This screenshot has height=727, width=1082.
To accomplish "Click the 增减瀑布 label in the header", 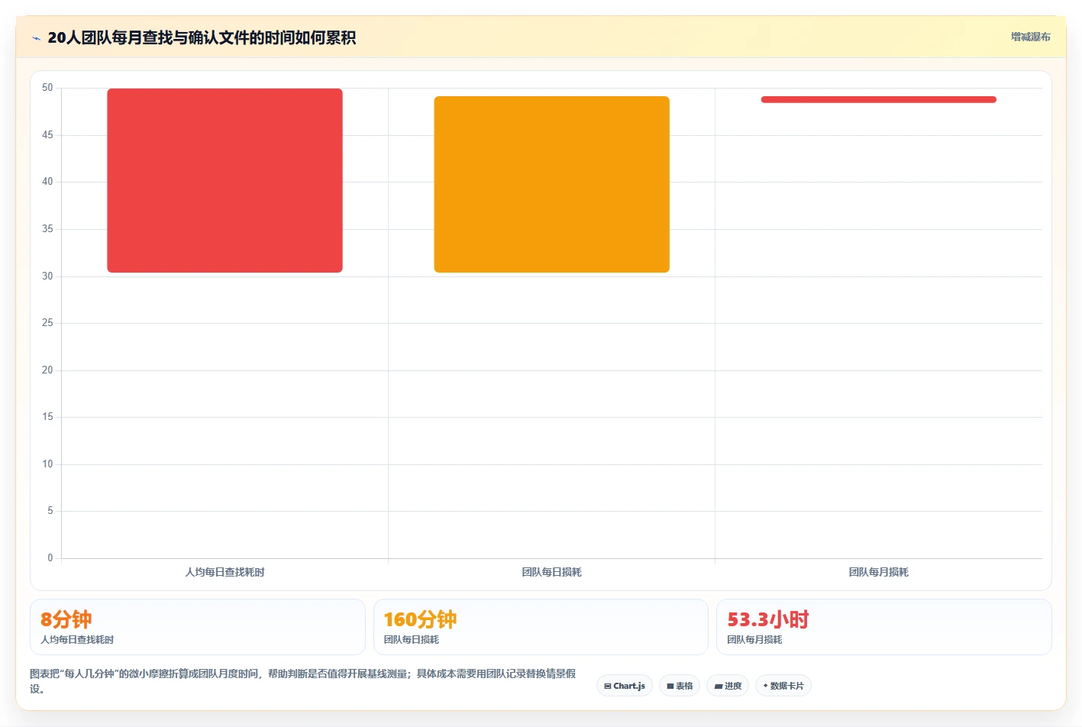I will [1031, 37].
